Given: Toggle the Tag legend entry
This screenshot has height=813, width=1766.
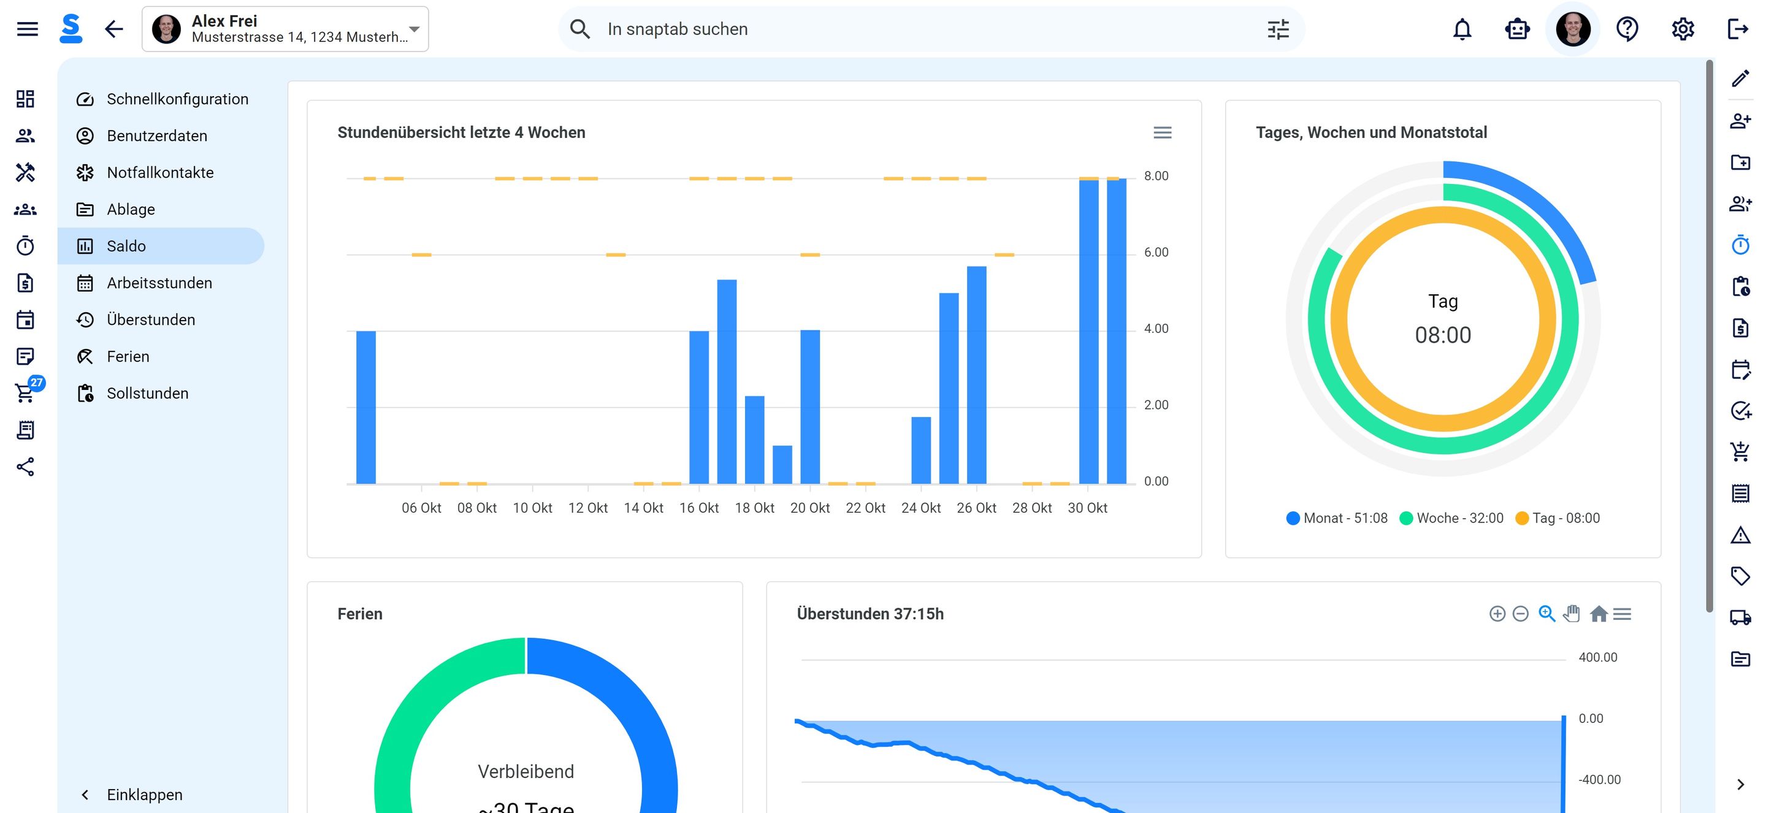Looking at the screenshot, I should (x=1558, y=518).
